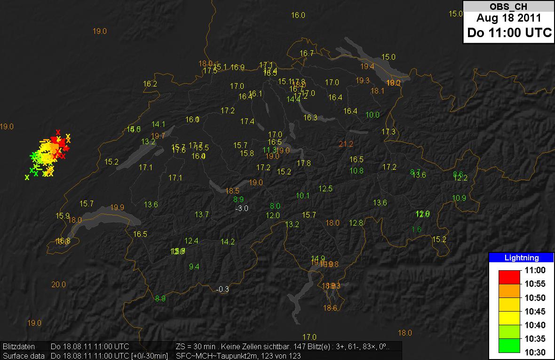This screenshot has height=360, width=555.
Task: Click the Blitzdaten status bar label
Action: pos(19,346)
